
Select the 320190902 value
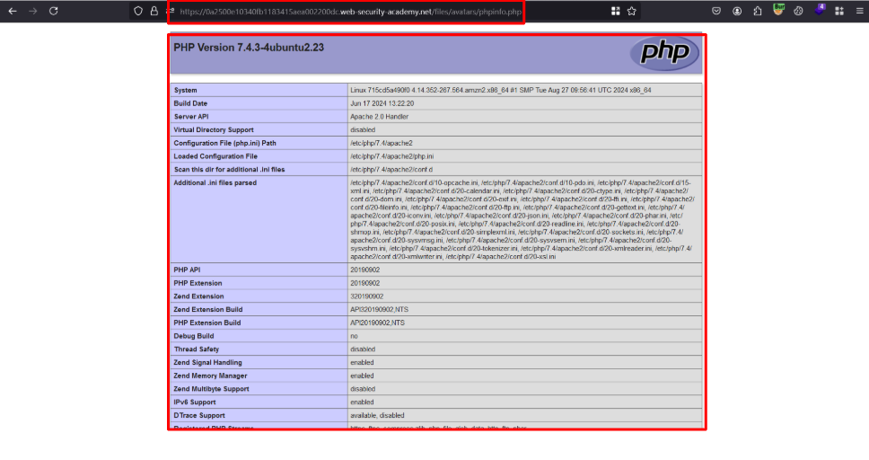coord(366,296)
